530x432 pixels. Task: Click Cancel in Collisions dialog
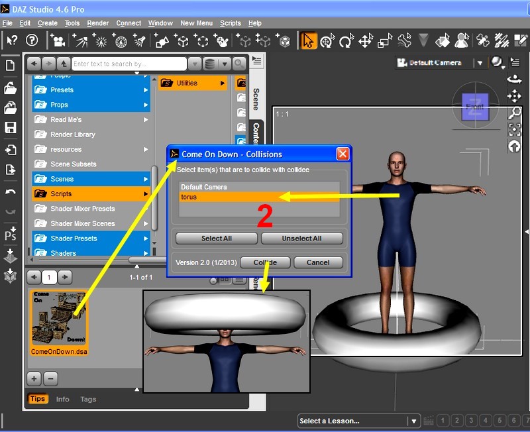pos(318,262)
